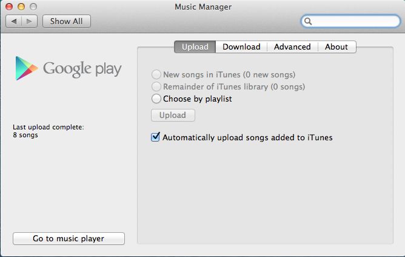Focus the search field in the toolbar
This screenshot has width=405, height=257.
(x=351, y=21)
